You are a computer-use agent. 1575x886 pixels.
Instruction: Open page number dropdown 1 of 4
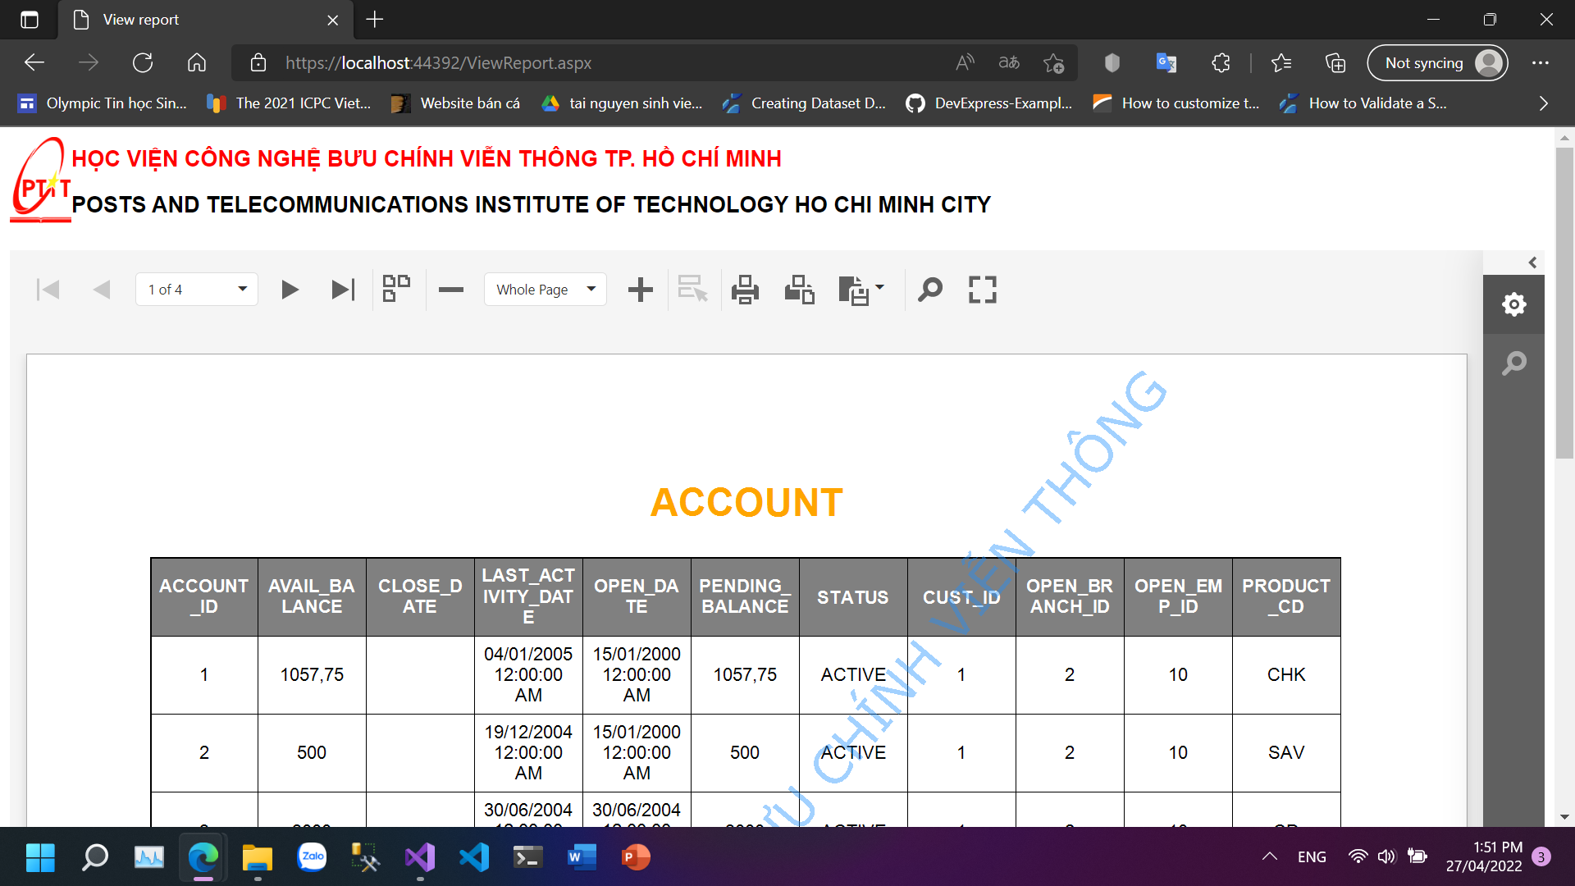pos(197,290)
